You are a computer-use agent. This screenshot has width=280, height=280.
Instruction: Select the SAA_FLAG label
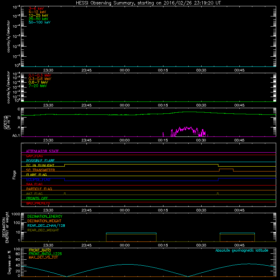(34, 184)
